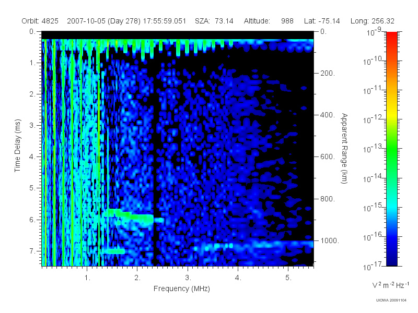The image size is (418, 313).
Task: Click the 10^-9 color scale label
Action: (374, 32)
